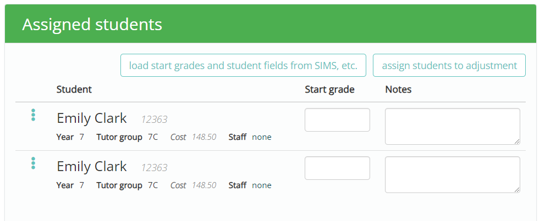The width and height of the screenshot is (545, 221).
Task: Open three-dot menu for second Emily Clark row
Action: click(33, 163)
